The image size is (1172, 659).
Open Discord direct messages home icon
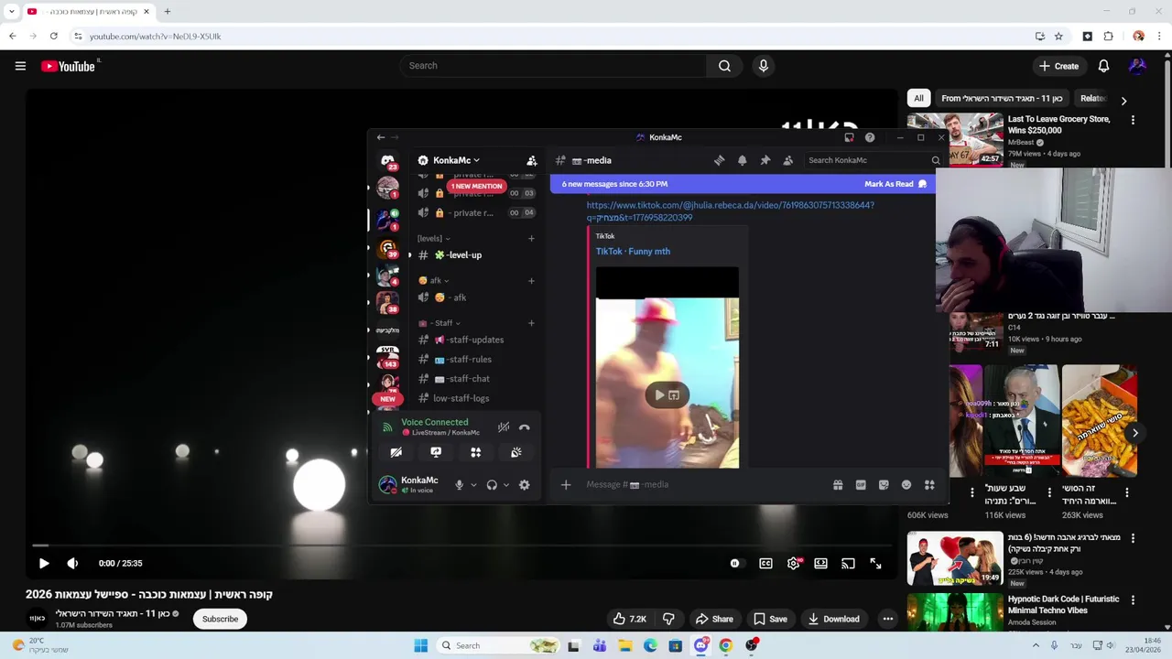coord(387,160)
